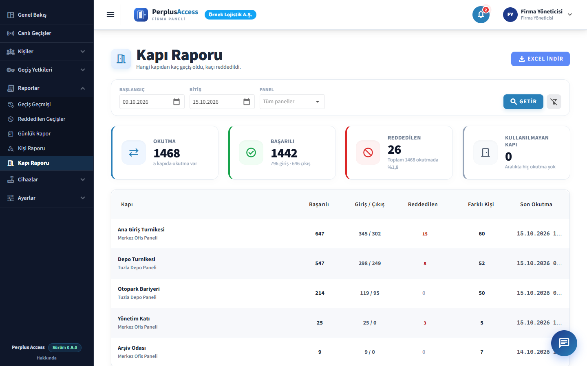Click the FY user avatar

[x=510, y=15]
